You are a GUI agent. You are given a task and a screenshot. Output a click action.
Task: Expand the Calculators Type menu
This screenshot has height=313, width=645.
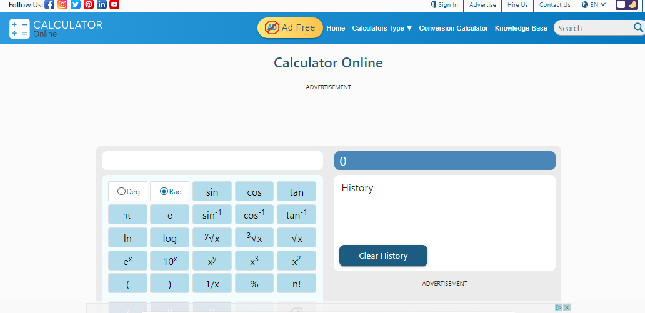[382, 28]
